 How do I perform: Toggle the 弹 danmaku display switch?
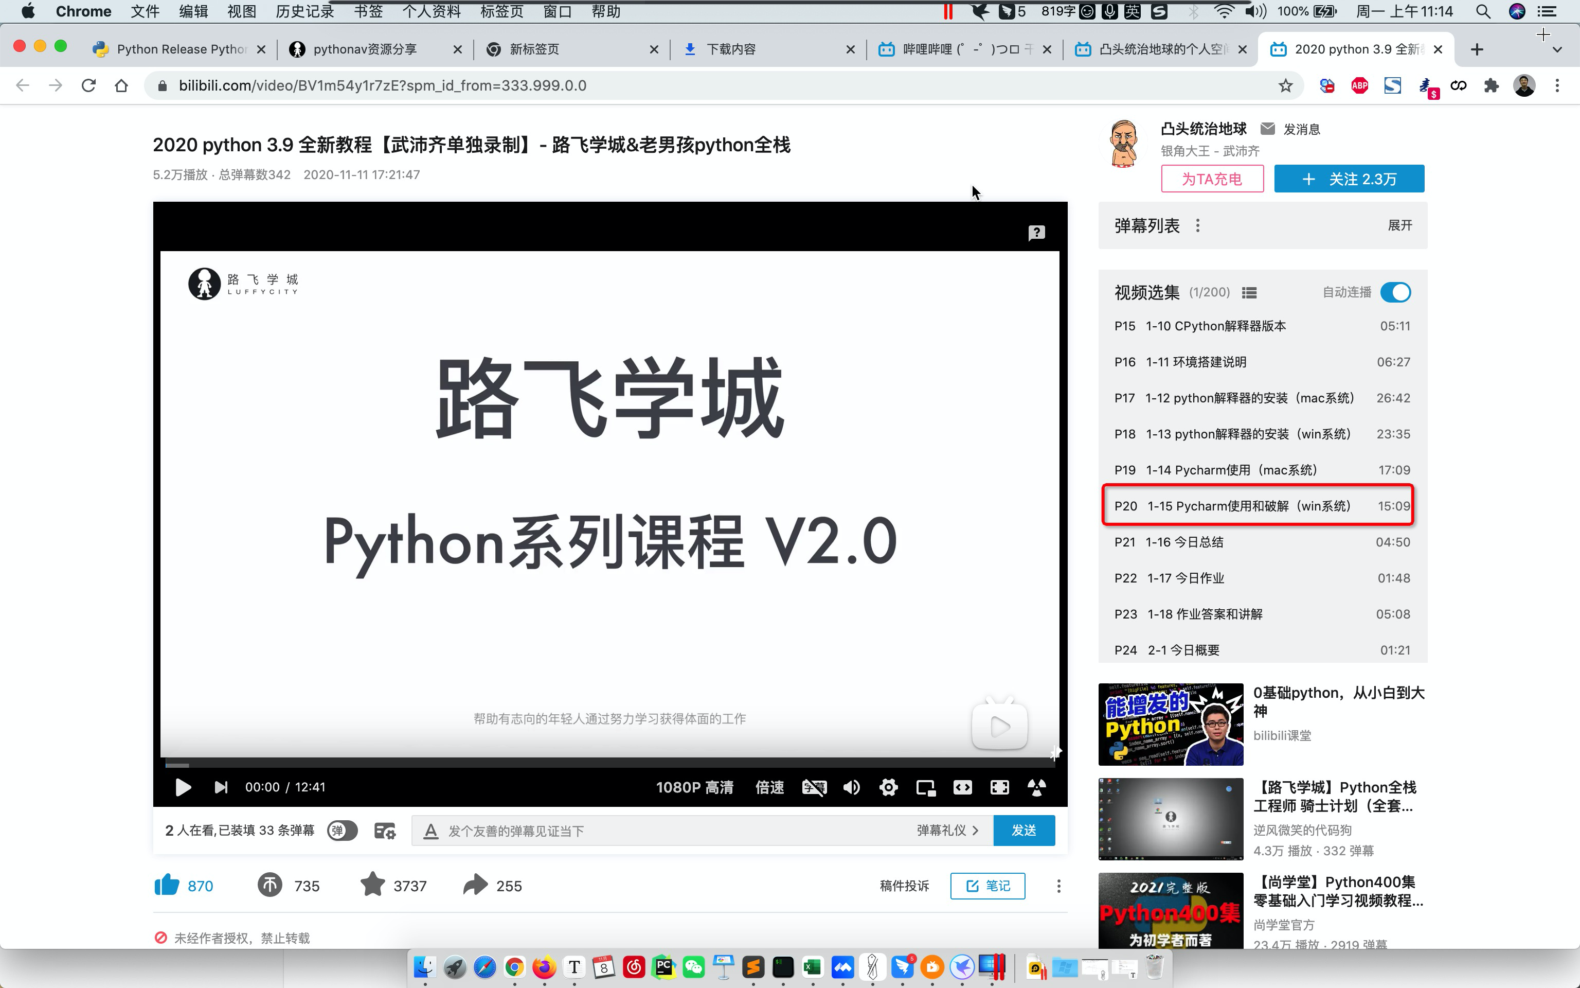click(x=342, y=831)
